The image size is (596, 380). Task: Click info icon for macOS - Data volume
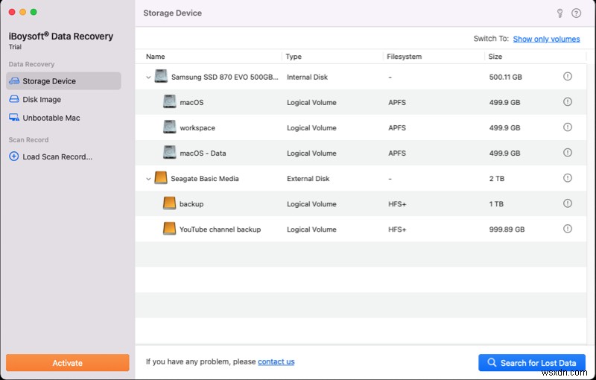(x=568, y=153)
